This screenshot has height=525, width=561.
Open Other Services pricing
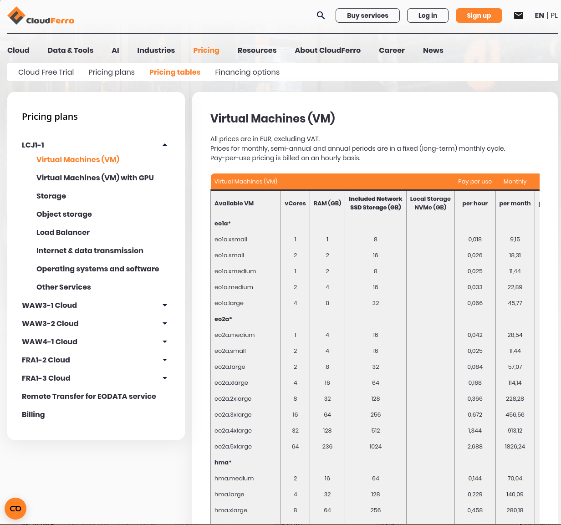coord(64,287)
